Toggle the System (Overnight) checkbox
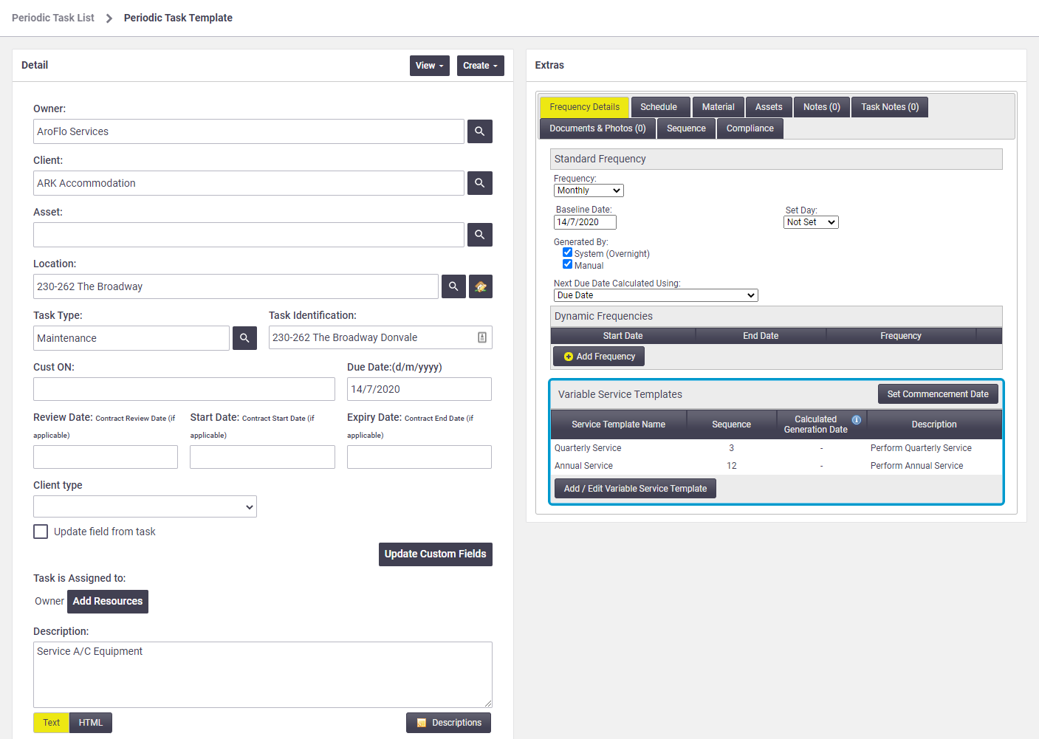The image size is (1039, 739). point(567,252)
